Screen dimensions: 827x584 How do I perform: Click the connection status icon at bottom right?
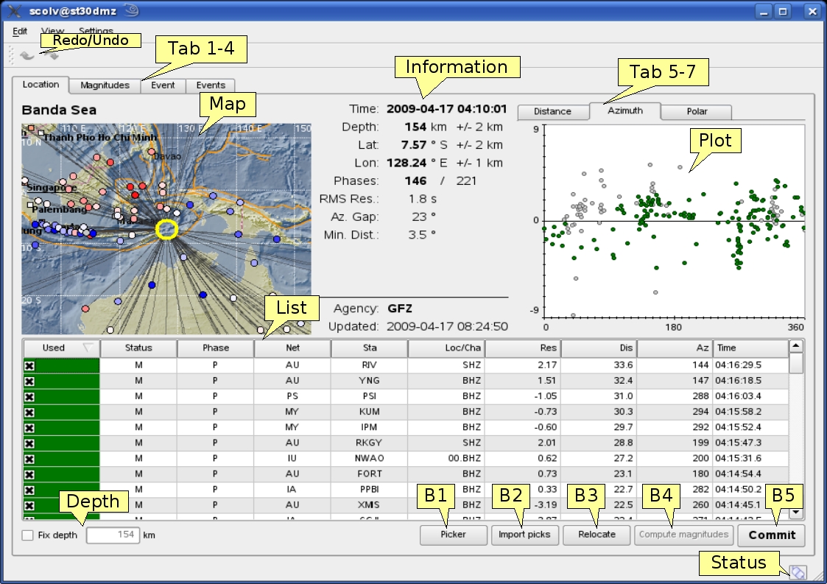click(x=798, y=572)
